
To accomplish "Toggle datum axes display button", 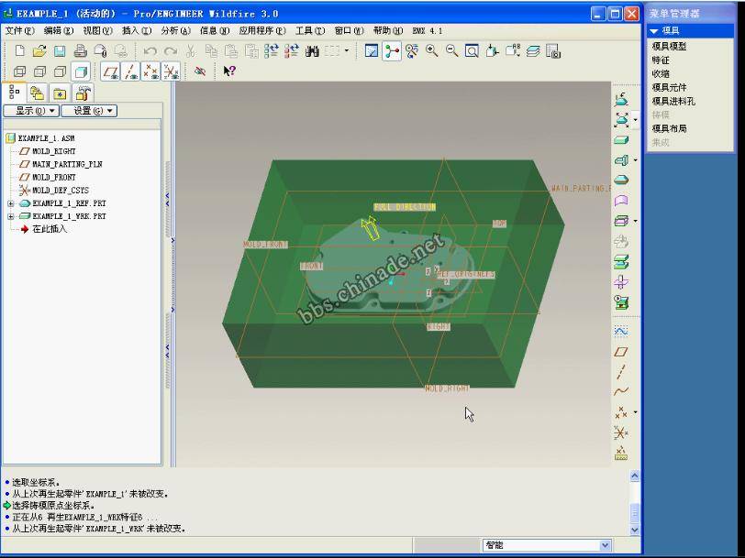I will point(131,71).
